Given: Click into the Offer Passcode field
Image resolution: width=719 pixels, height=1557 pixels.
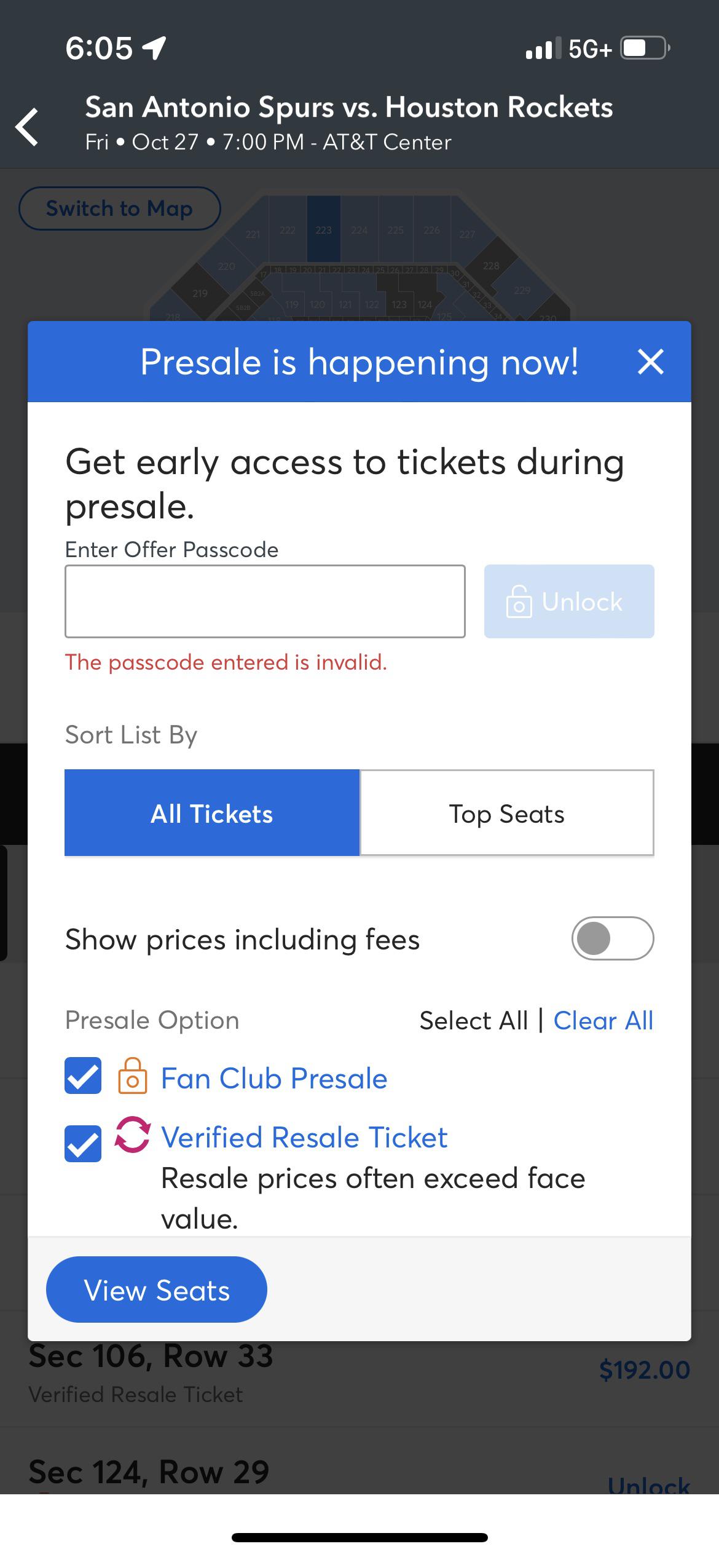Looking at the screenshot, I should click(x=265, y=601).
